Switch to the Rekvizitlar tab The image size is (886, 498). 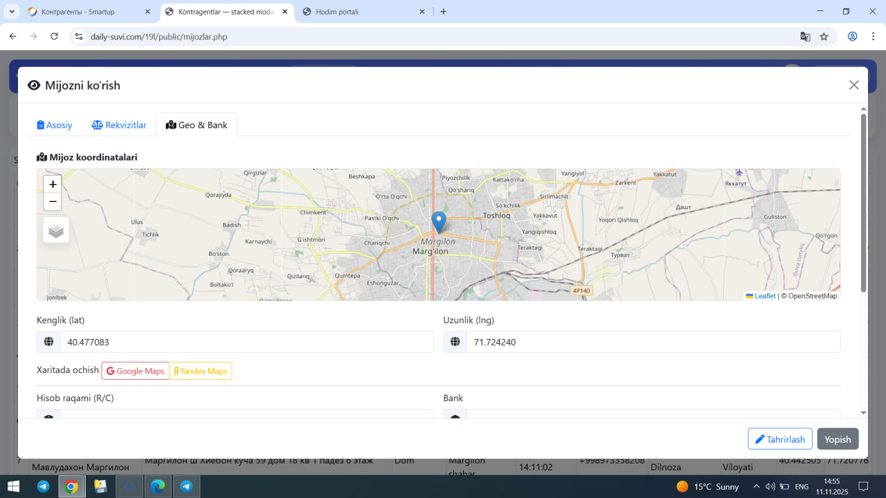119,125
